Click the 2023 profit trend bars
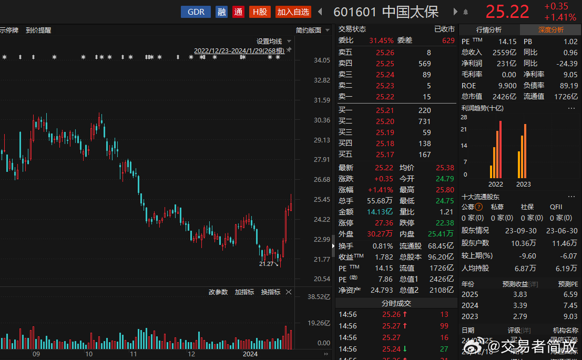The width and height of the screenshot is (582, 360). pos(522,151)
